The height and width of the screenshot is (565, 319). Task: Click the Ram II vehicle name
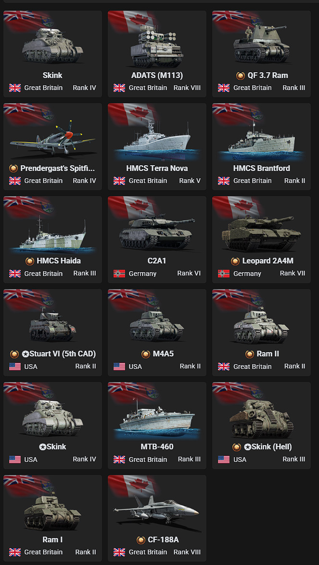(x=268, y=354)
